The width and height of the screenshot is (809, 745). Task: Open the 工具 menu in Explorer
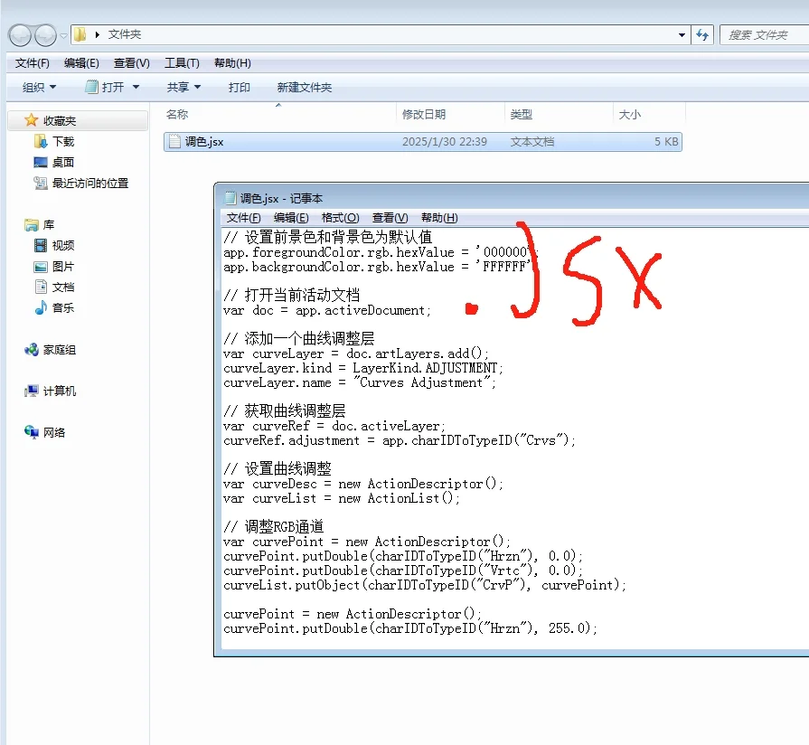pos(182,62)
